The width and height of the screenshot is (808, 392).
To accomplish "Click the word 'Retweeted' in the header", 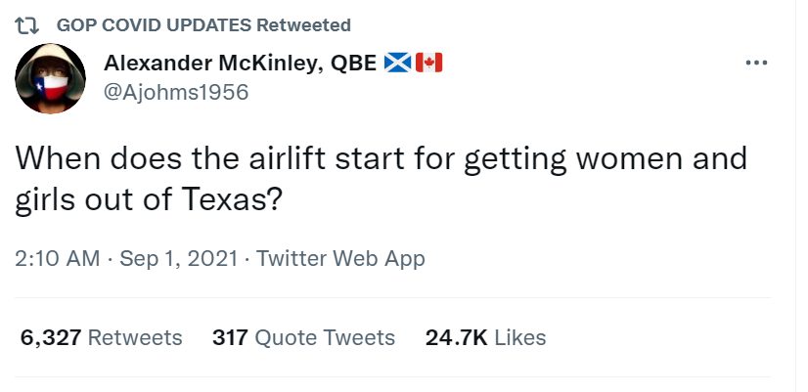I will (x=304, y=24).
